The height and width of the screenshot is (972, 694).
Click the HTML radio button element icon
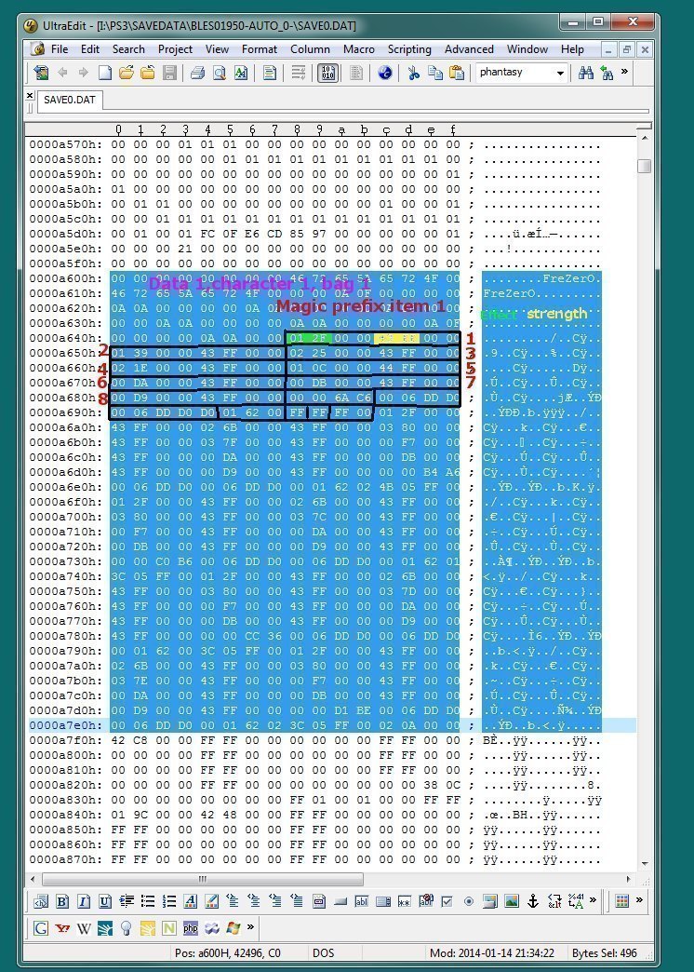click(469, 901)
